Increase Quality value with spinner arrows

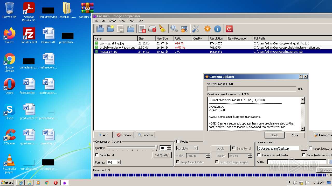(169, 147)
